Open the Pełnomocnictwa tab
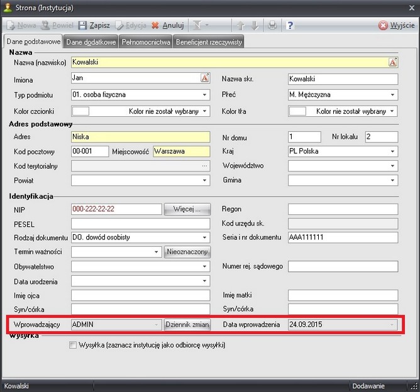420x392 pixels. (146, 42)
